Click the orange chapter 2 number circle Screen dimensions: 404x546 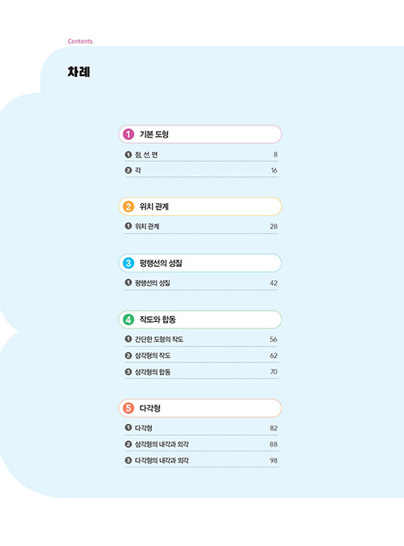tap(128, 206)
